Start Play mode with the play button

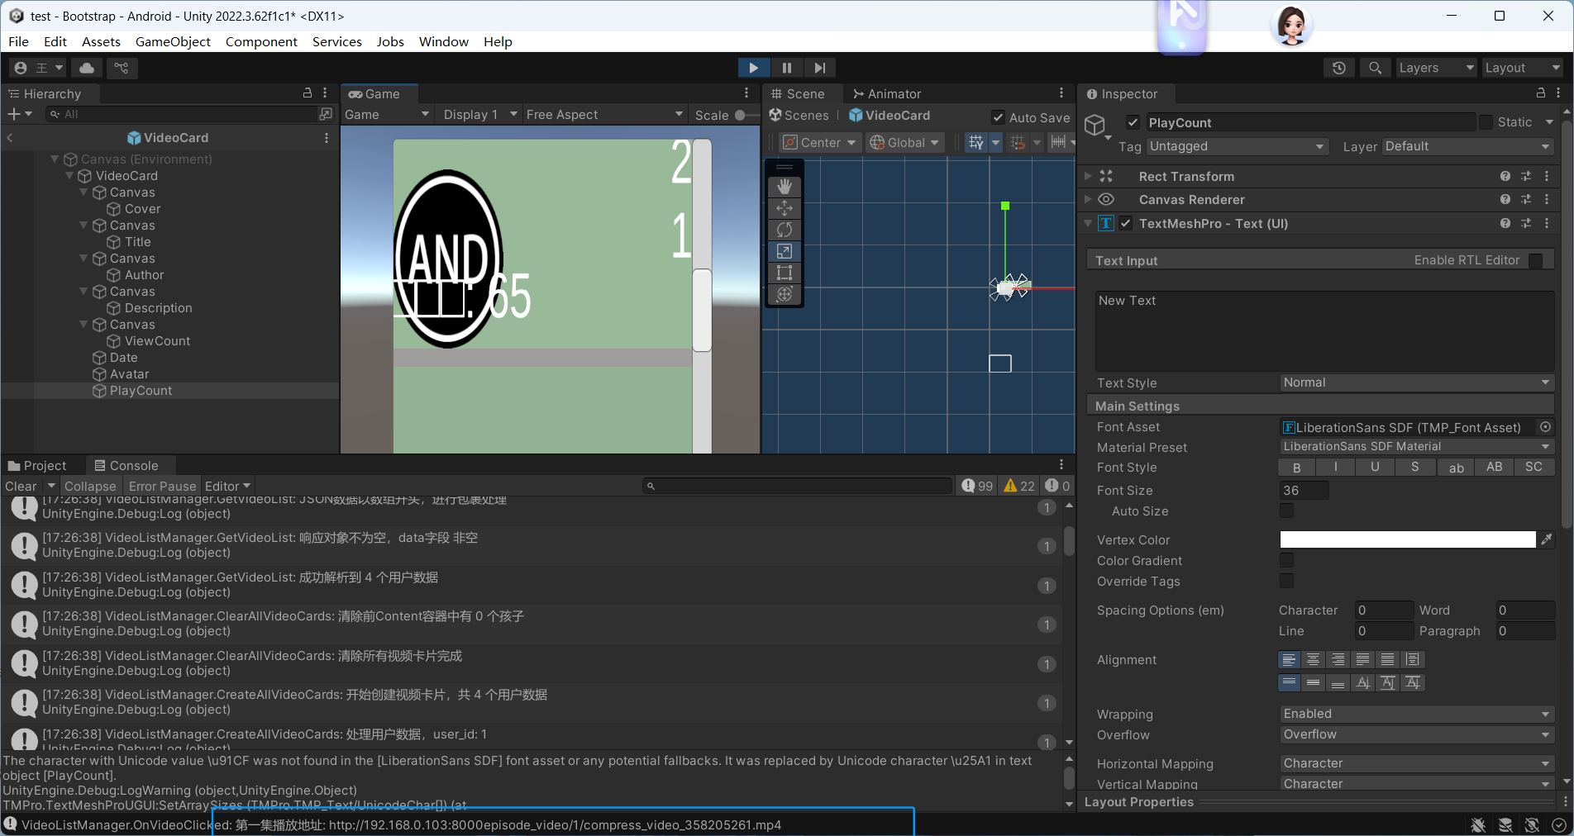[753, 68]
